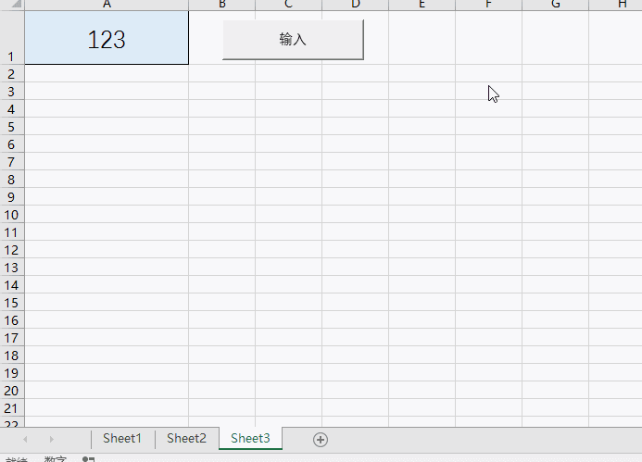The width and height of the screenshot is (642, 462).
Task: Select row 4 header
Action: pyautogui.click(x=12, y=109)
